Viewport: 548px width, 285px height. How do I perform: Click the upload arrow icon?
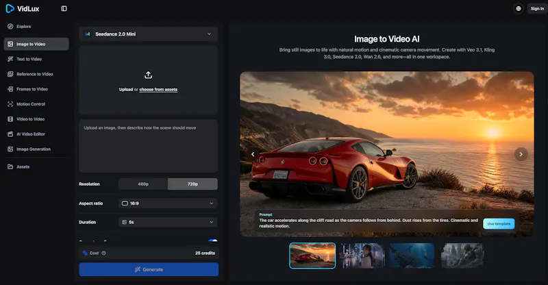click(x=148, y=75)
